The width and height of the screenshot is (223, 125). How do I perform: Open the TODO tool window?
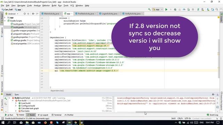(20, 115)
